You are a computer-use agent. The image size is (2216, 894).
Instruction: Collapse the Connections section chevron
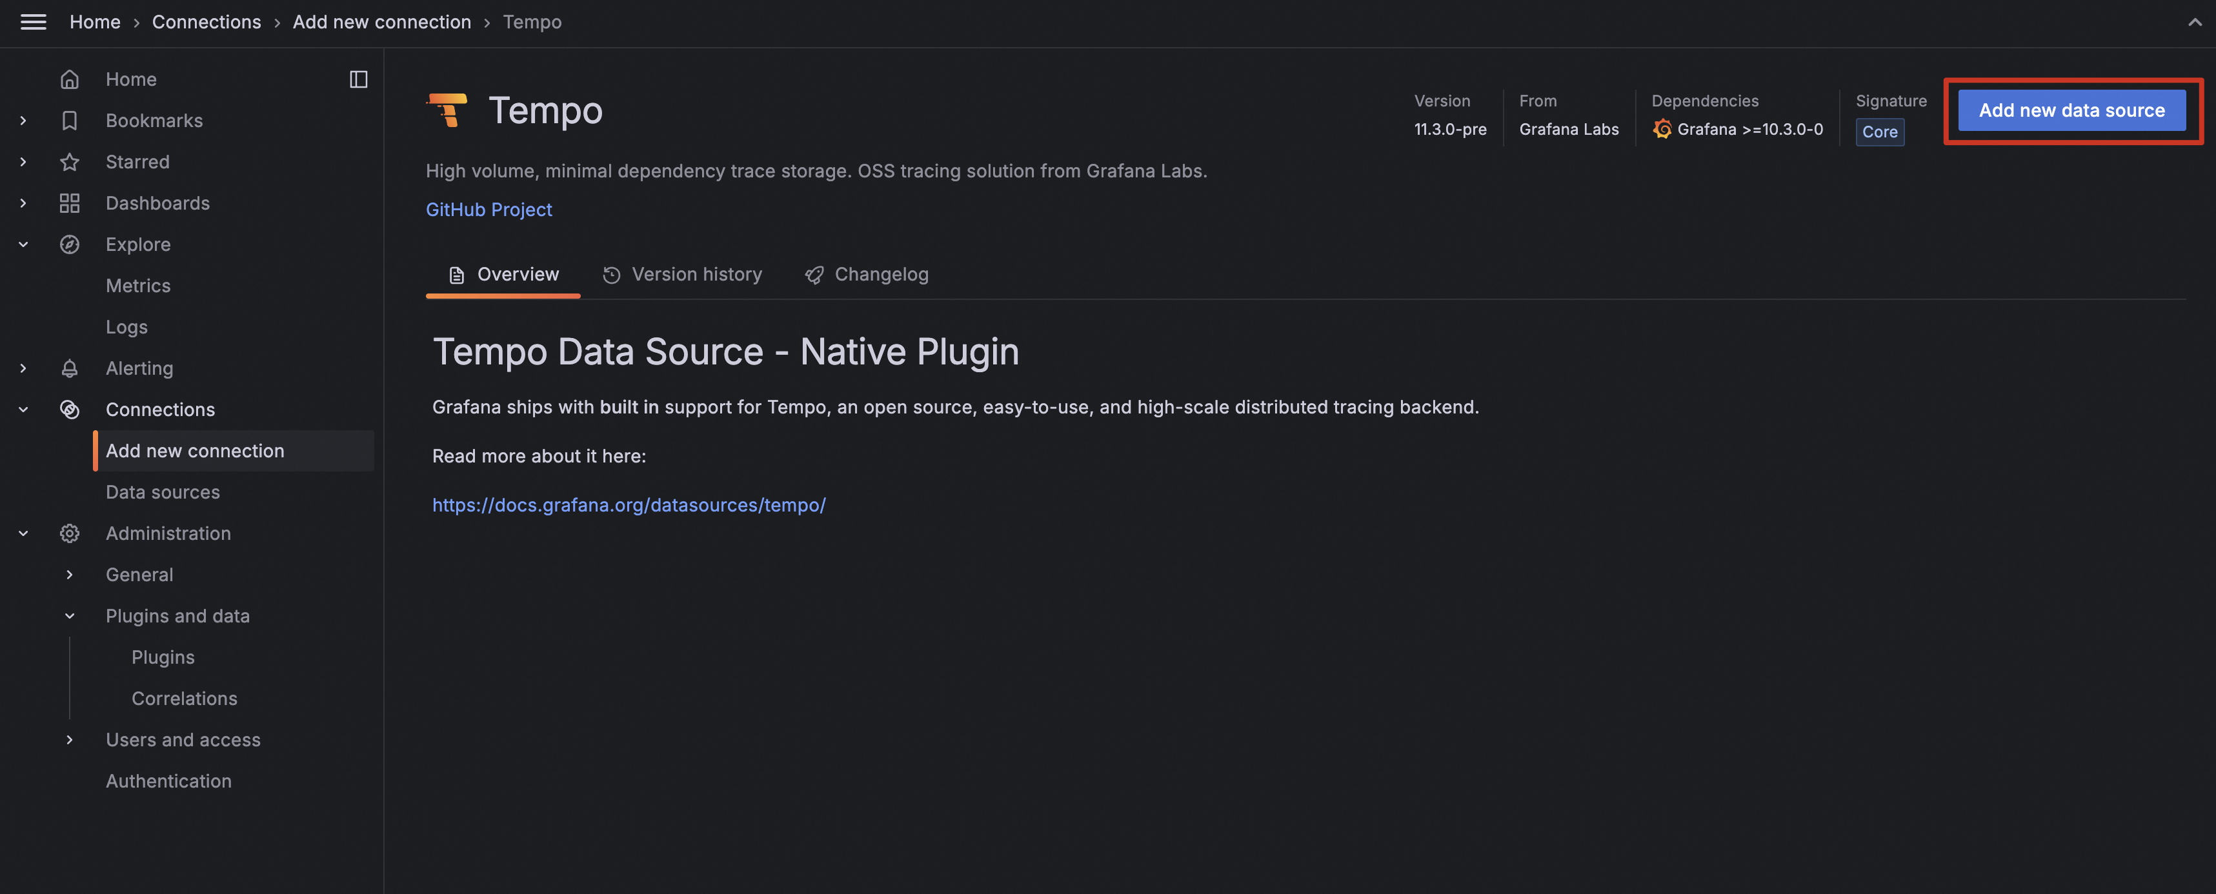(x=23, y=409)
